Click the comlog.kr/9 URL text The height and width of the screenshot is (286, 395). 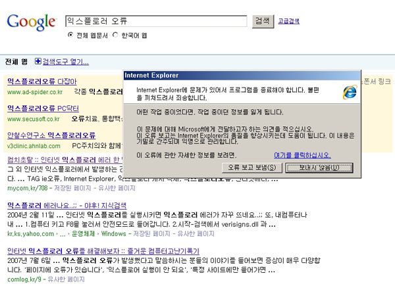24,279
